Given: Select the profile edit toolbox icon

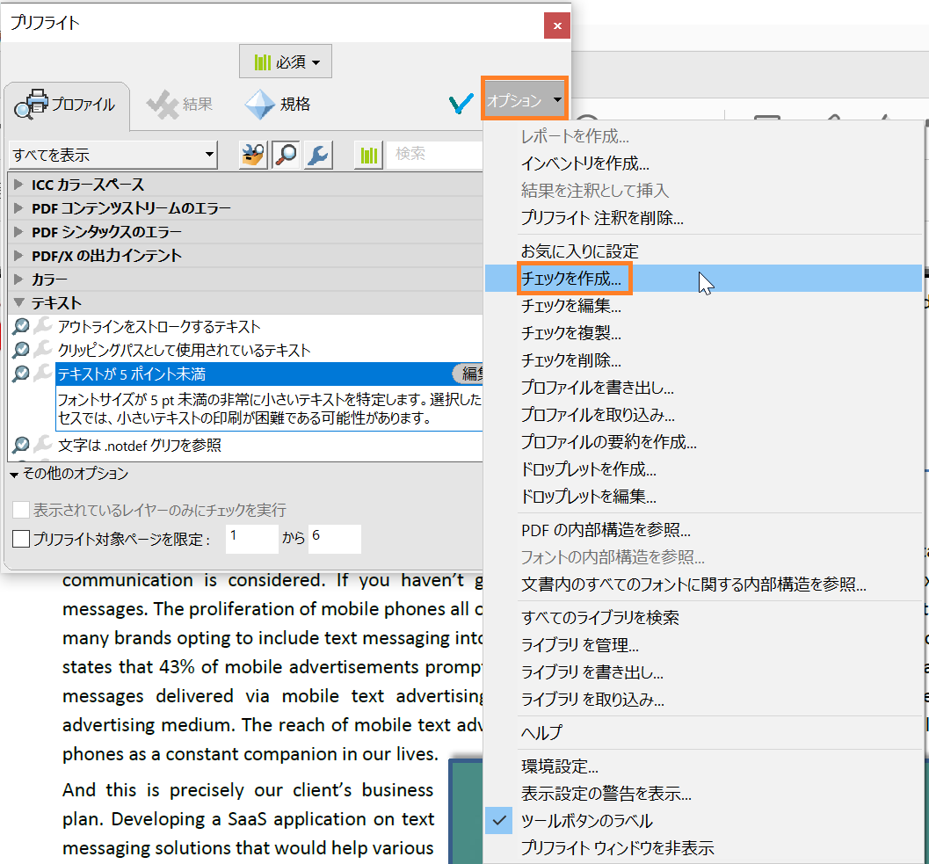Looking at the screenshot, I should [251, 154].
